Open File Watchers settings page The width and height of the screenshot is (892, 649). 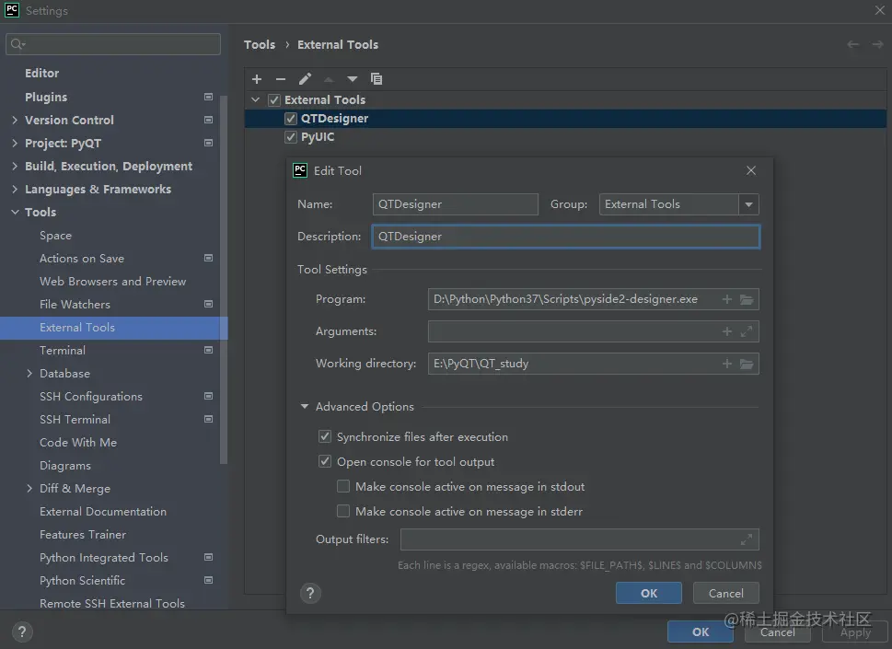pyautogui.click(x=75, y=305)
